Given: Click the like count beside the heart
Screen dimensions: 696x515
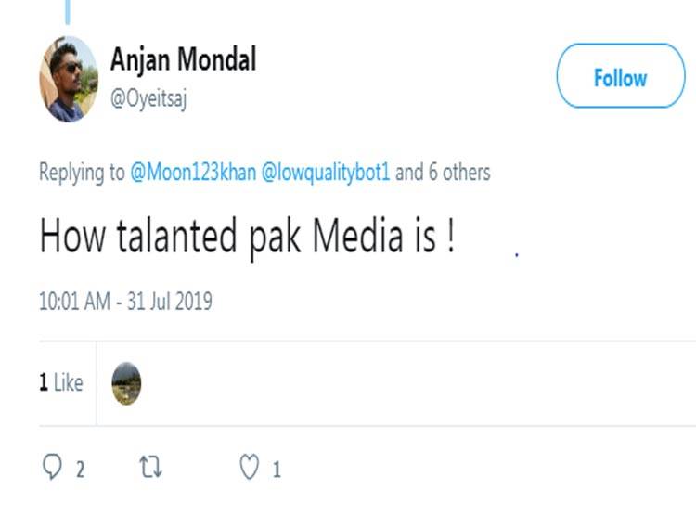Looking at the screenshot, I should [x=276, y=470].
